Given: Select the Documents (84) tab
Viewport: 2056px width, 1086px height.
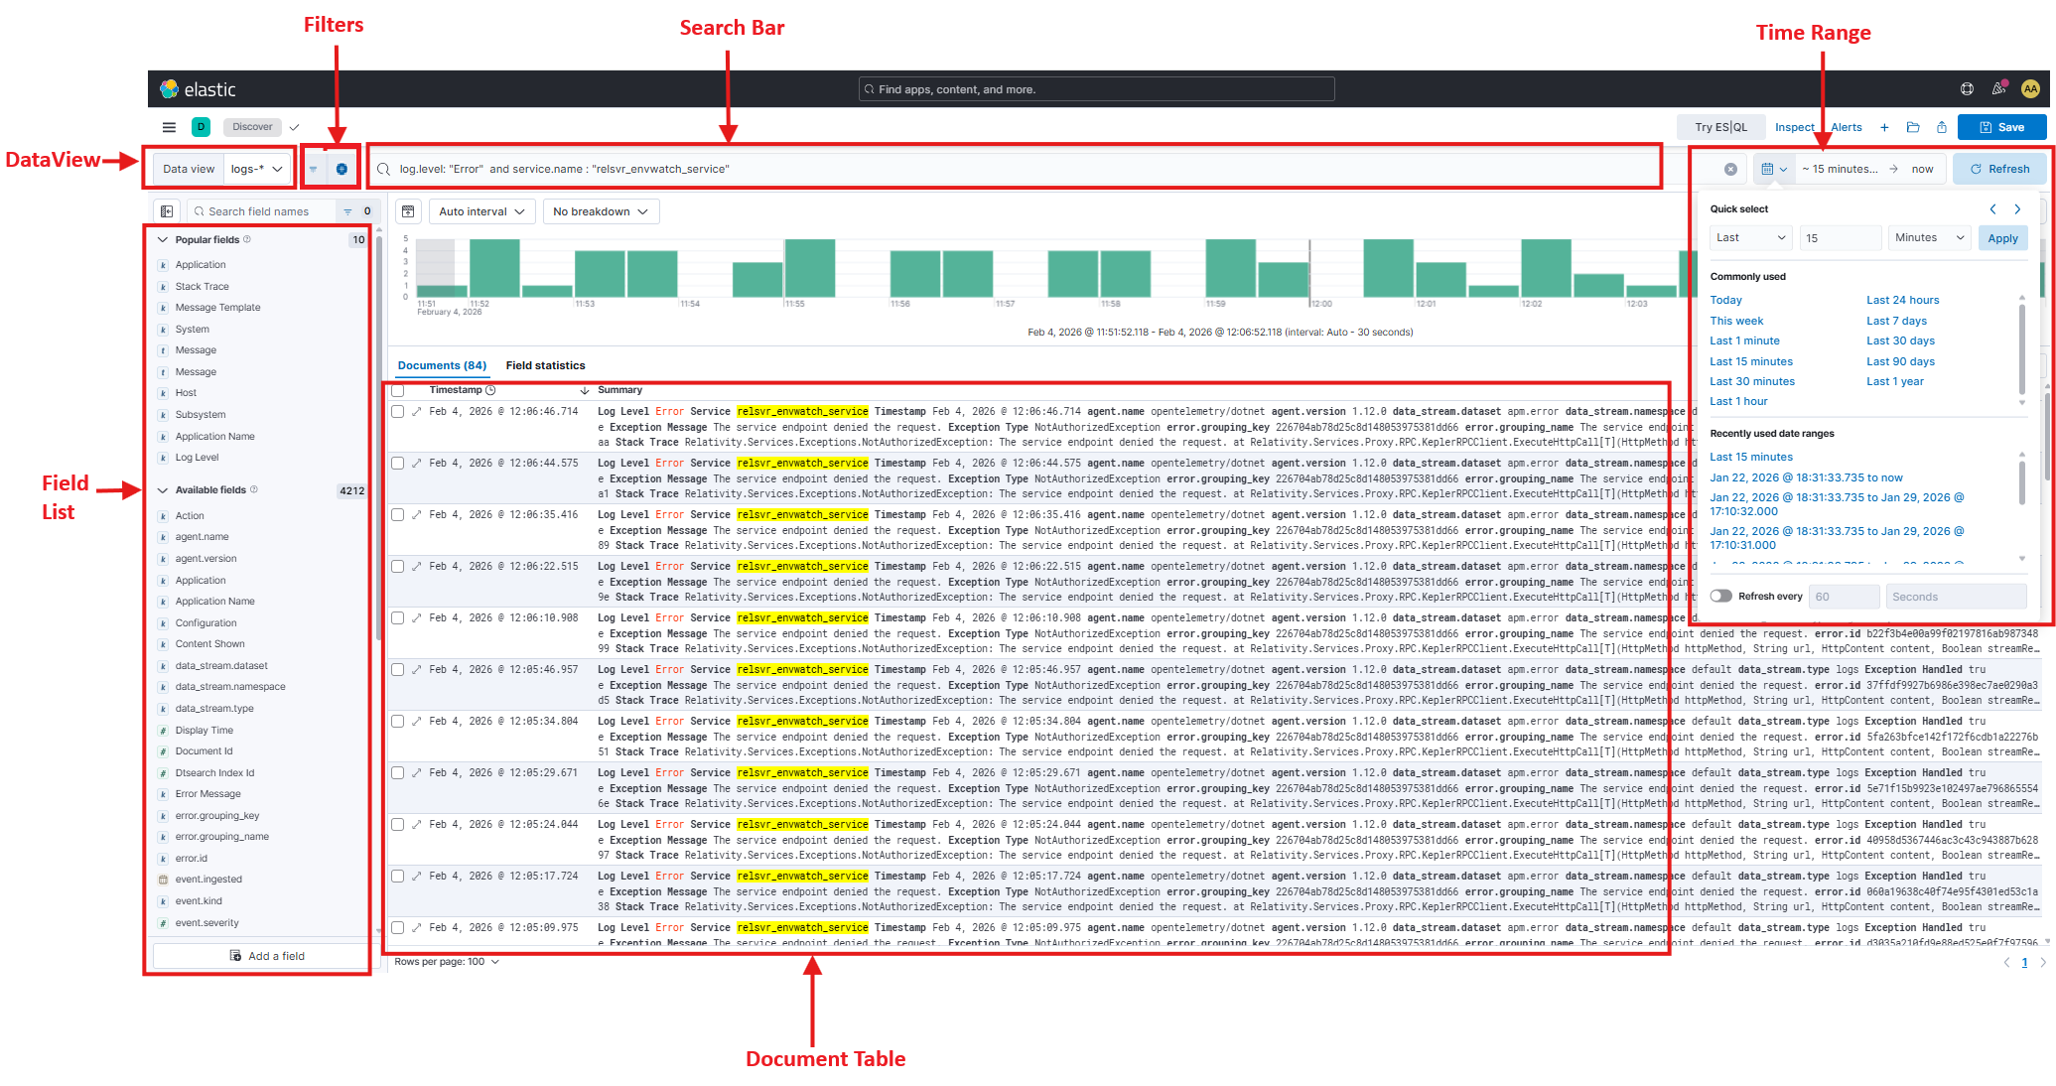Looking at the screenshot, I should (x=441, y=365).
